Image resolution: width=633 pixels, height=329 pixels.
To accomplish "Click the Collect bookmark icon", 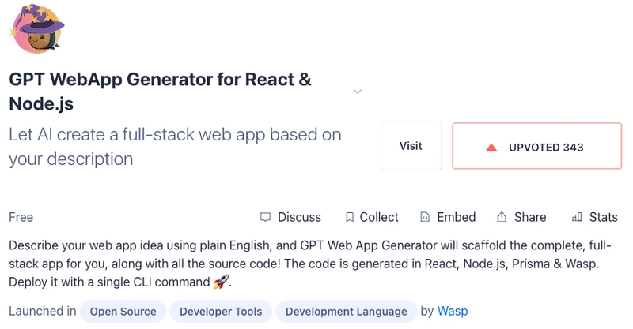I will tap(350, 217).
